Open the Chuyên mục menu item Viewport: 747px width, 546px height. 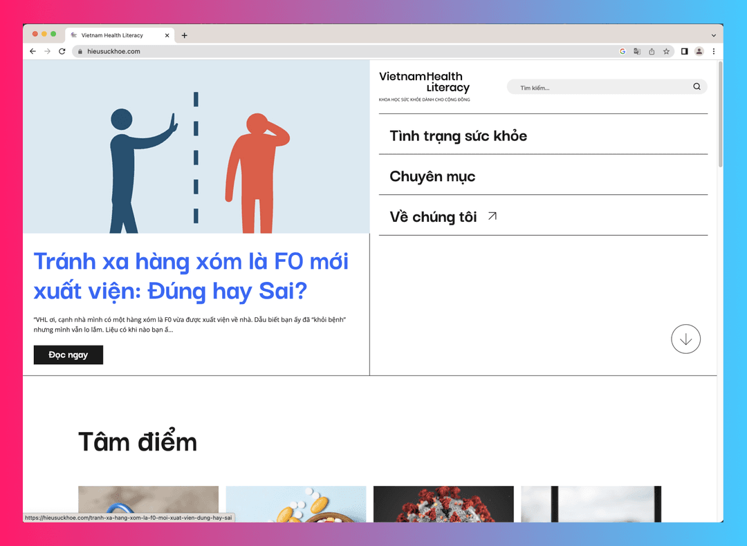click(x=432, y=176)
